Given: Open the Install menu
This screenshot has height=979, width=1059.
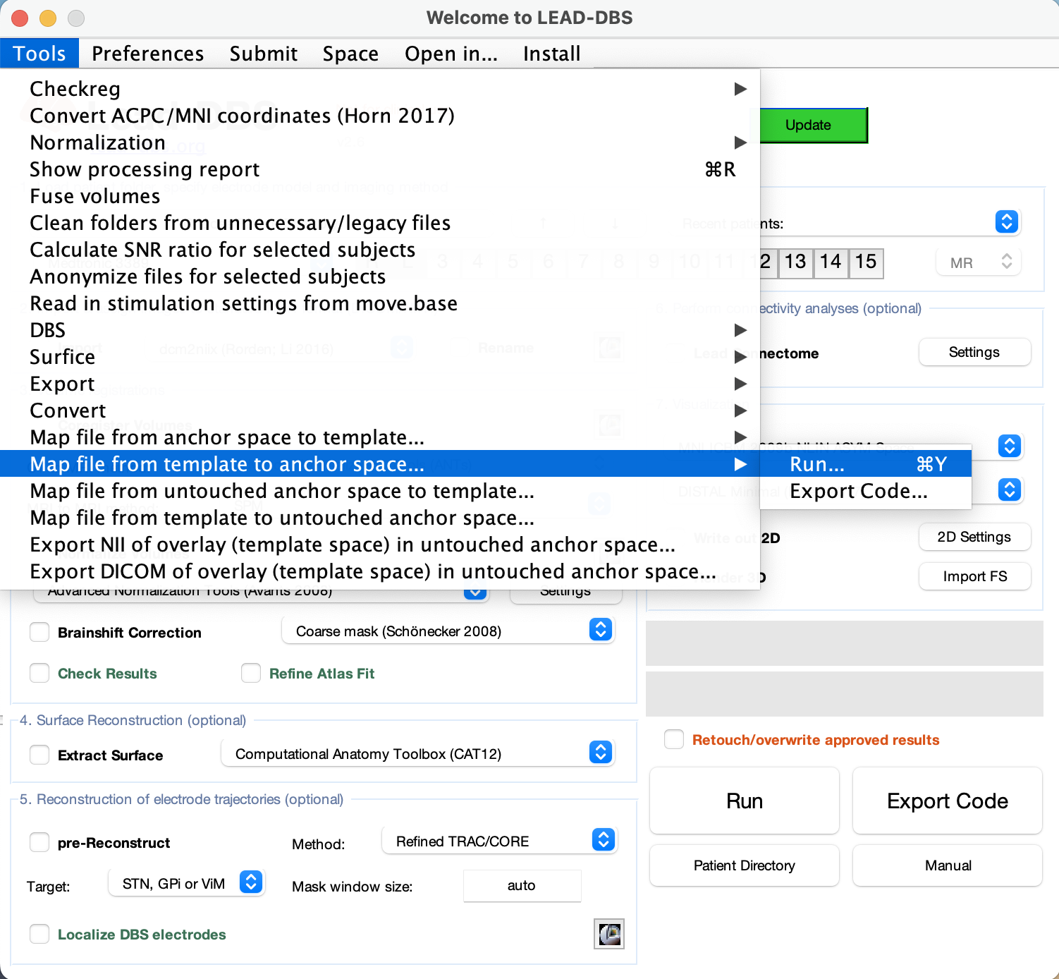Looking at the screenshot, I should click(552, 54).
